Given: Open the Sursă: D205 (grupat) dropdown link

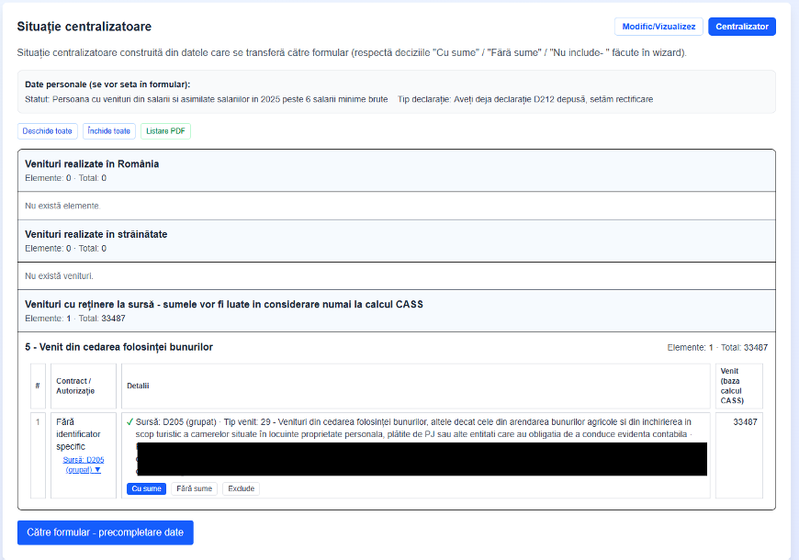Looking at the screenshot, I should pyautogui.click(x=83, y=464).
